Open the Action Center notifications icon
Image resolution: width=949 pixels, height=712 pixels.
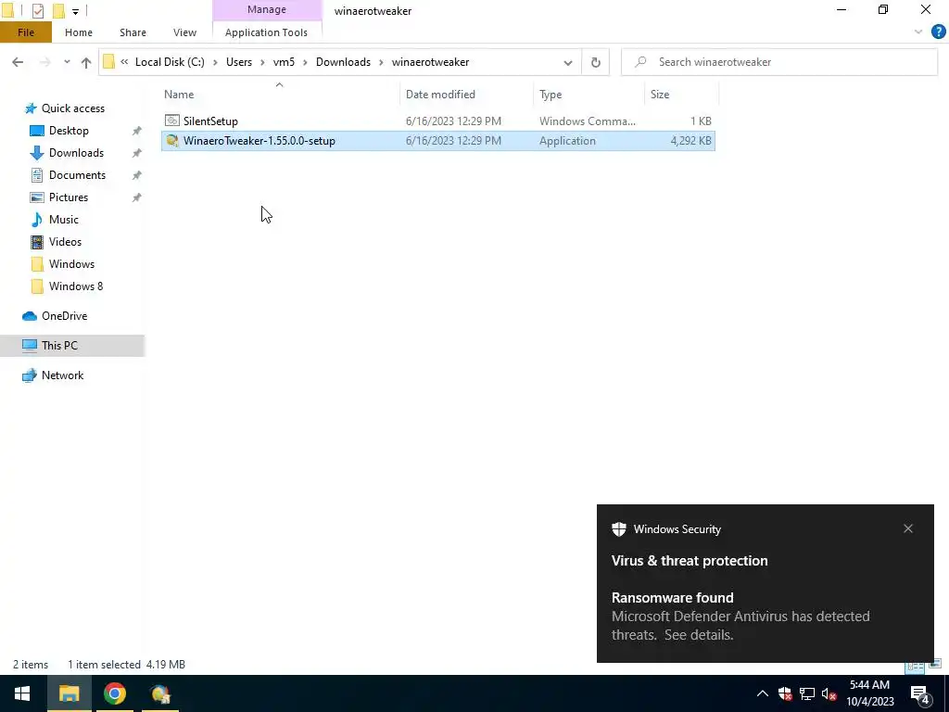click(x=921, y=693)
